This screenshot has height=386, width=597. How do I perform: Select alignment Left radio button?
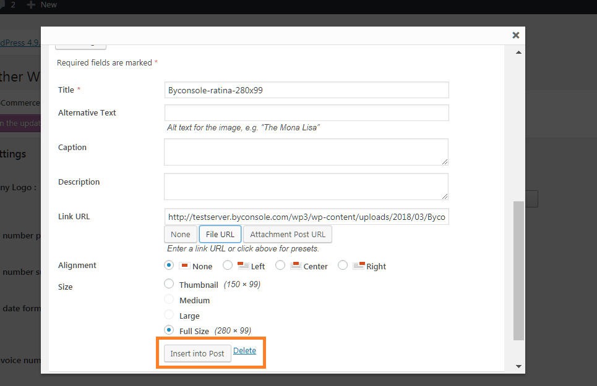(x=228, y=265)
